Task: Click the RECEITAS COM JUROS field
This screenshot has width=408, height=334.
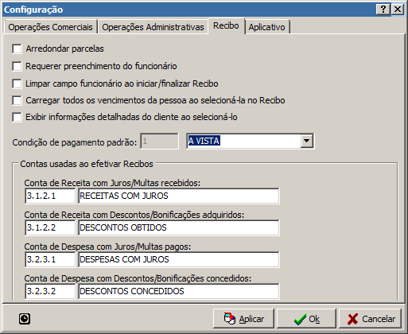Action: coord(179,196)
